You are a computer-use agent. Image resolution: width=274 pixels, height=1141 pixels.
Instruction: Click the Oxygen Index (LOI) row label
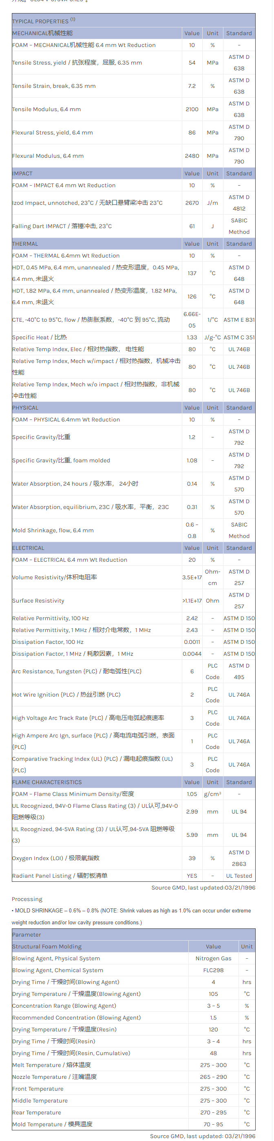[x=56, y=859]
